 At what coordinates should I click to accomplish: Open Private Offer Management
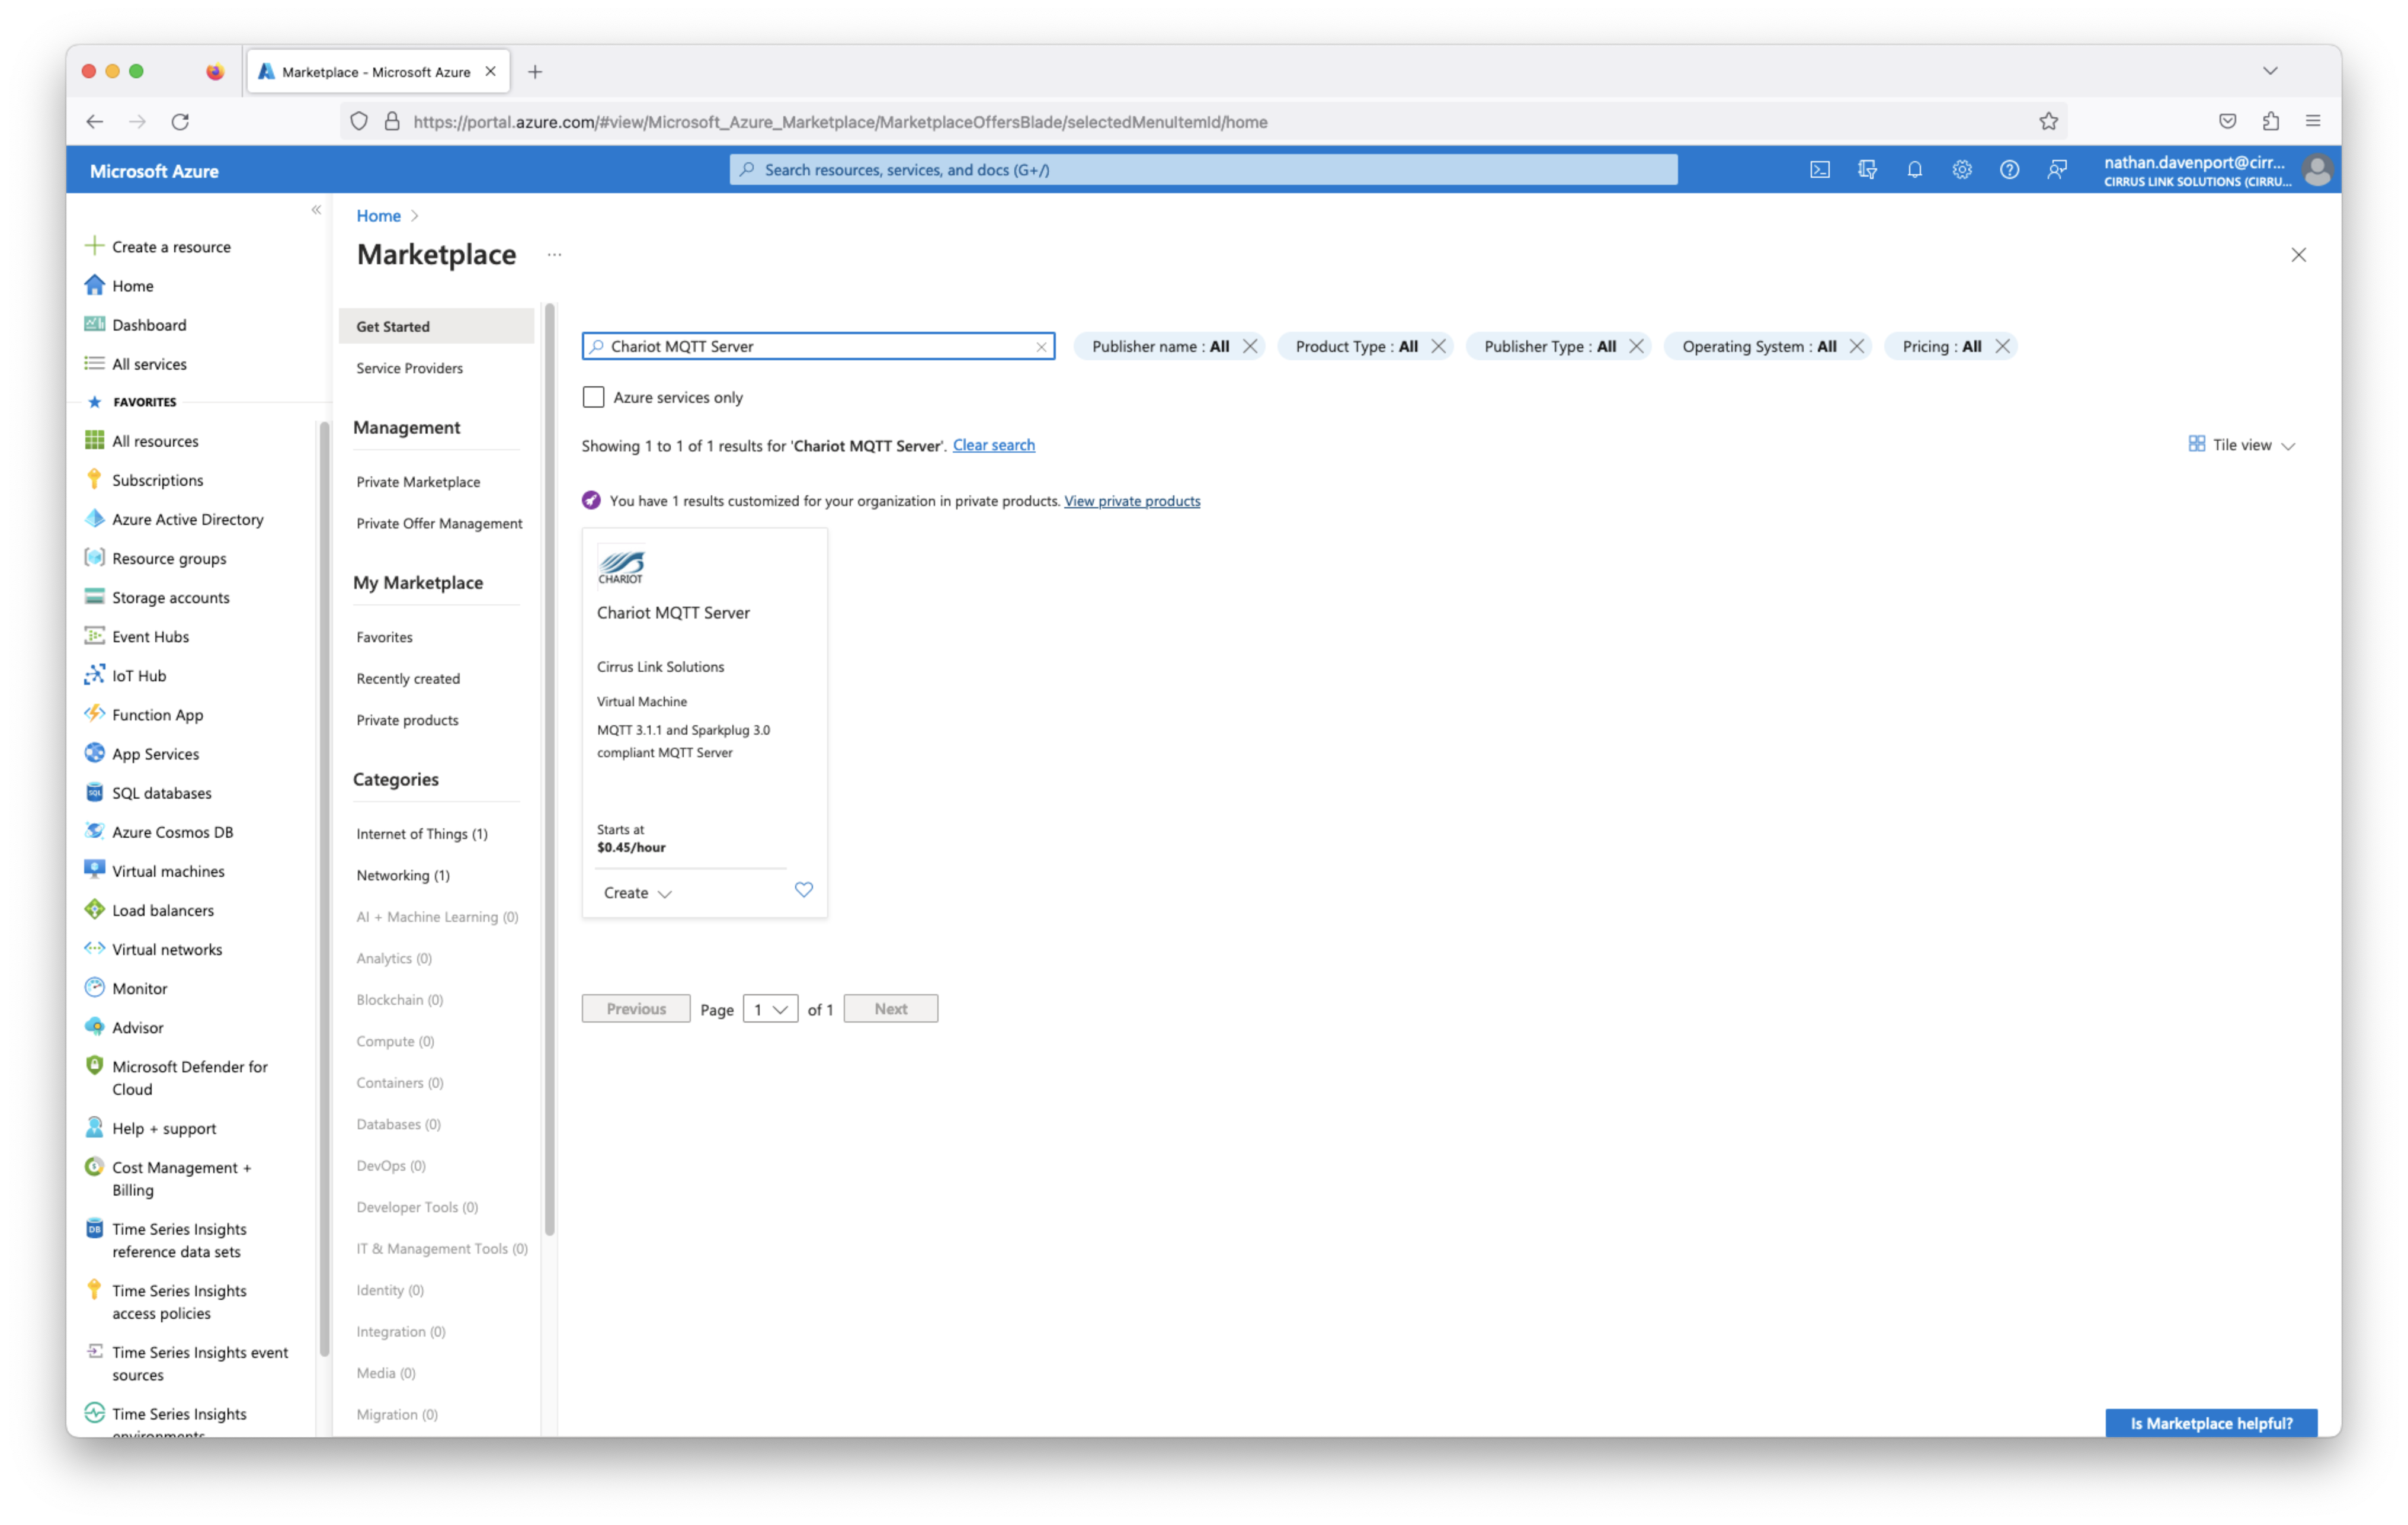coord(438,523)
